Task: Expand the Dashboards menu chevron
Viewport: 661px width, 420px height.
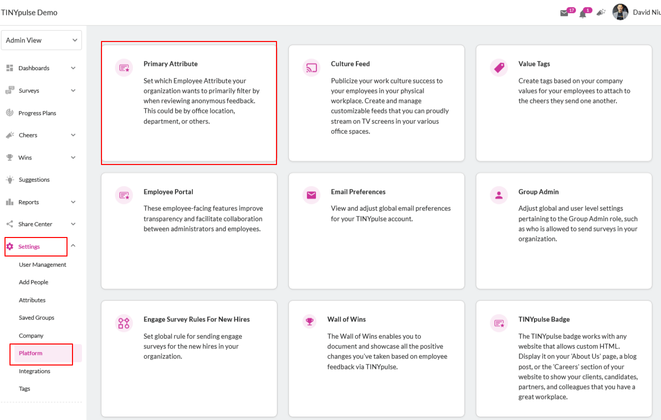Action: pyautogui.click(x=73, y=68)
